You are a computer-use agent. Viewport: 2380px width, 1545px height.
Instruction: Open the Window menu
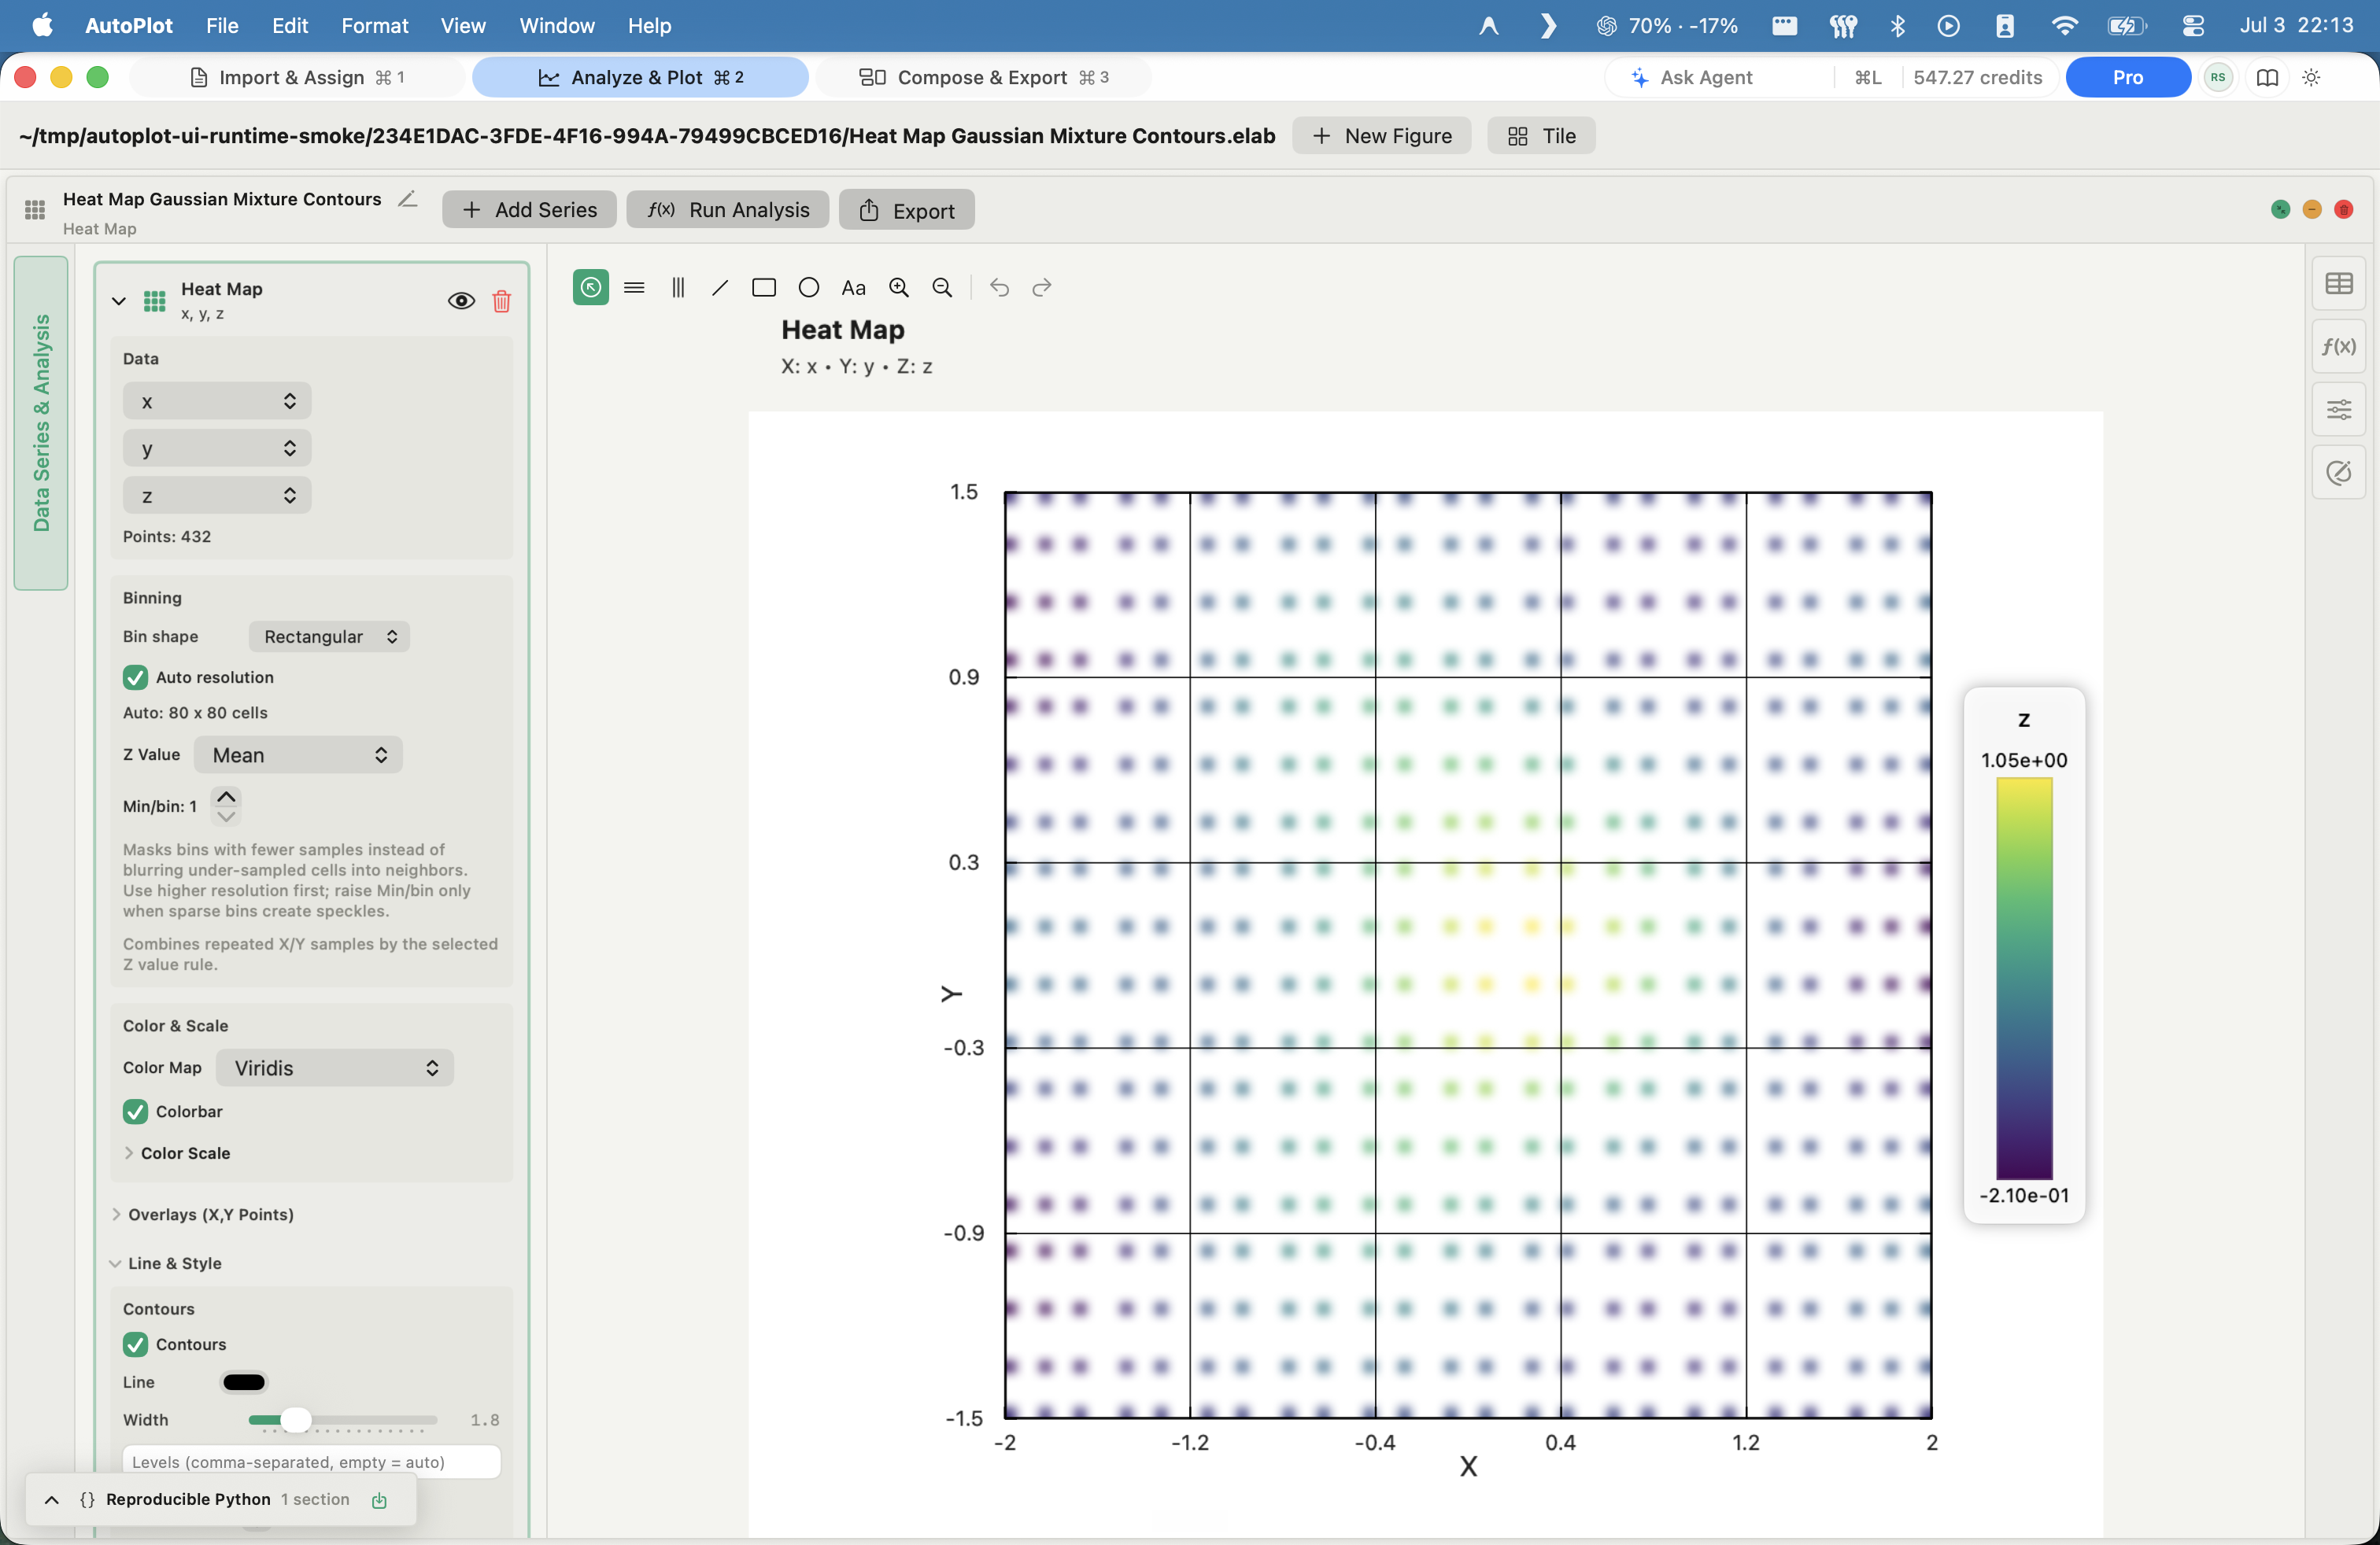557,25
